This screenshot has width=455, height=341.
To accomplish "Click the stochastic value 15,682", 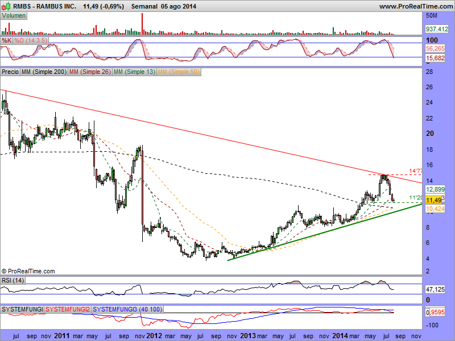I will (435, 58).
